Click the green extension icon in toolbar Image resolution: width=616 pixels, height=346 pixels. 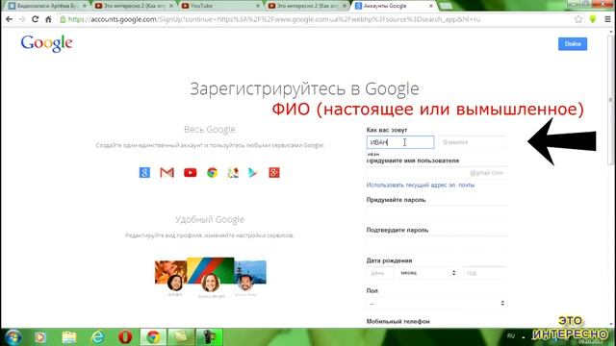[x=593, y=19]
